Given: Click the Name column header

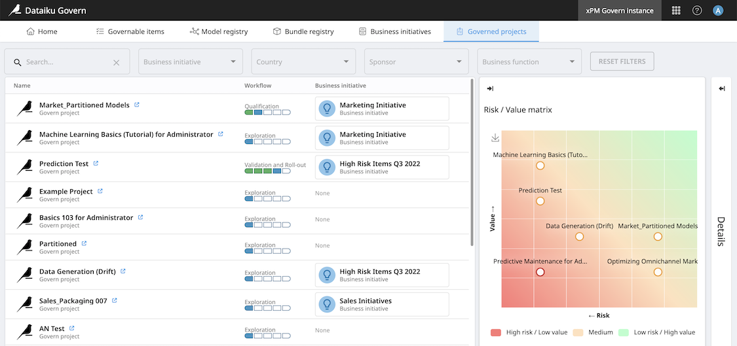Looking at the screenshot, I should (x=22, y=86).
